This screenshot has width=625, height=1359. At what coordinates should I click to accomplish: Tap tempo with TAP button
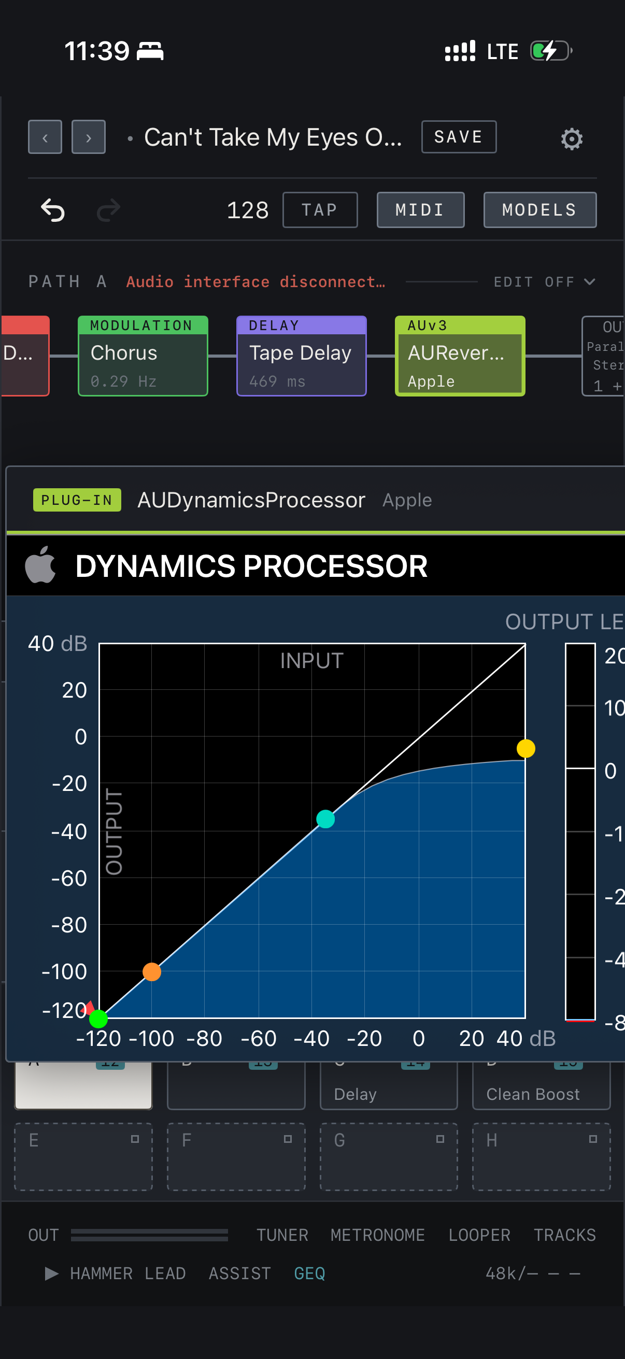click(320, 210)
